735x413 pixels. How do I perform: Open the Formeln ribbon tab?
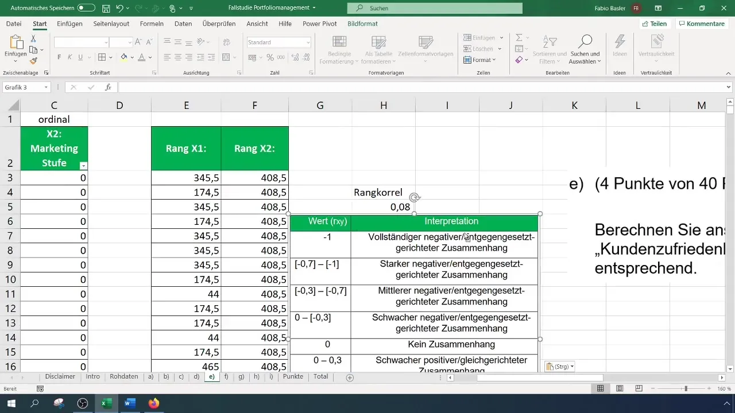[x=152, y=24]
